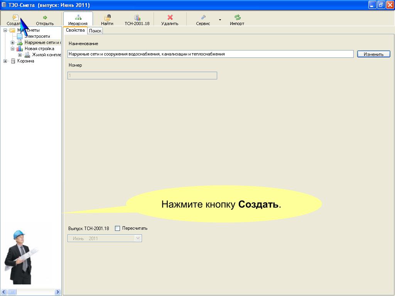Minimize the ТЭО-Смета window
The width and height of the screenshot is (395, 296).
(372, 5)
